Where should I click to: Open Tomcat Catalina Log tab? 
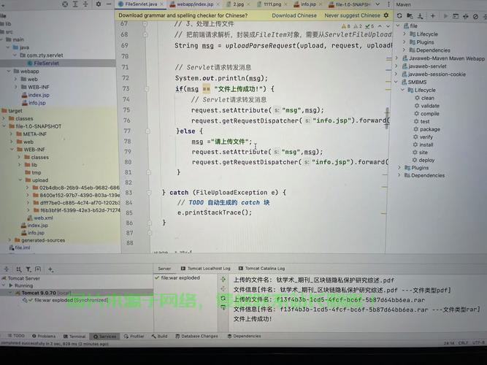pos(261,268)
